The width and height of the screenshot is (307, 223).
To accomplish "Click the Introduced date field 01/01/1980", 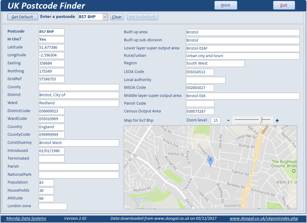I will pos(52,151).
